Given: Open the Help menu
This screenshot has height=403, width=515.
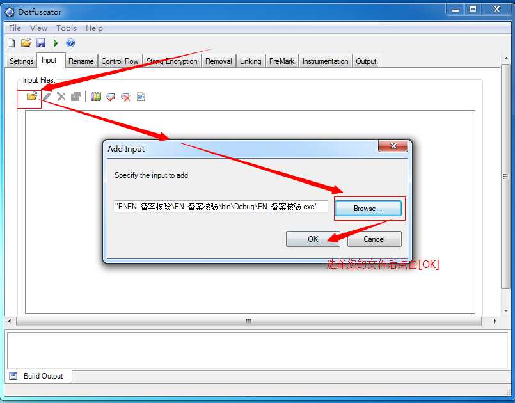Looking at the screenshot, I should [94, 28].
